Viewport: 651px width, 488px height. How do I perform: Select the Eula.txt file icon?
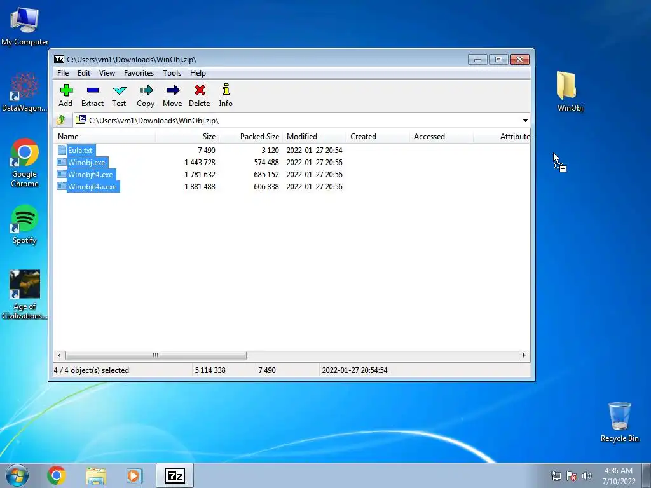pyautogui.click(x=62, y=150)
